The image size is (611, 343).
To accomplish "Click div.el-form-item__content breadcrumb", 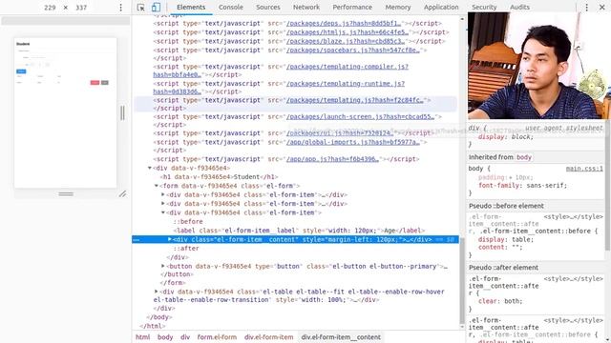I will point(341,337).
